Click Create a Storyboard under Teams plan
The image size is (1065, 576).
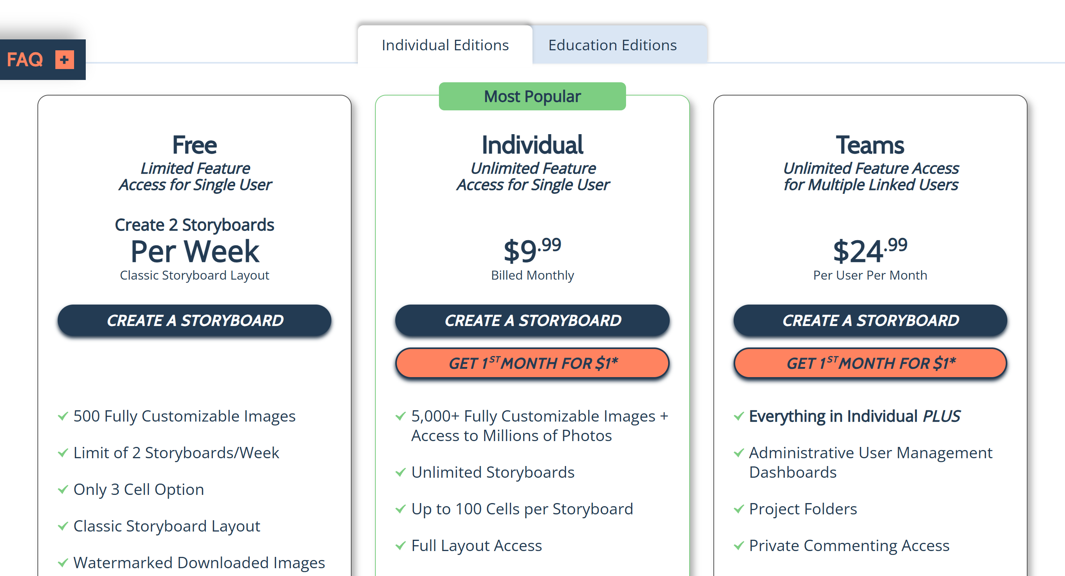pyautogui.click(x=870, y=321)
